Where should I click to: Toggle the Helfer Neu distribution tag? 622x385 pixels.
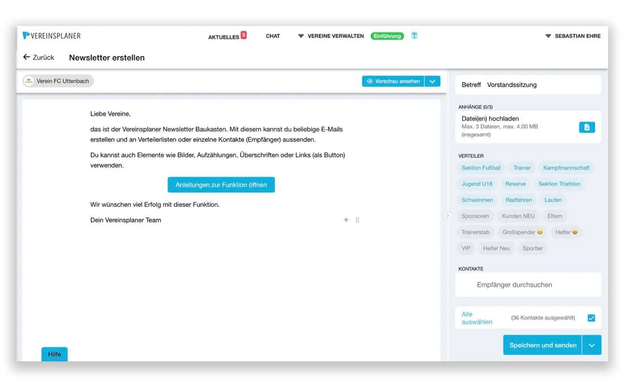[x=496, y=248]
